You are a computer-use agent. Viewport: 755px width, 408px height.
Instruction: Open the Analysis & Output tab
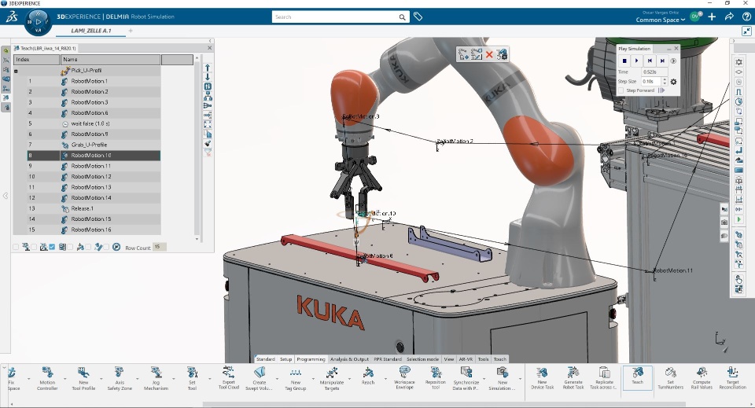point(349,359)
